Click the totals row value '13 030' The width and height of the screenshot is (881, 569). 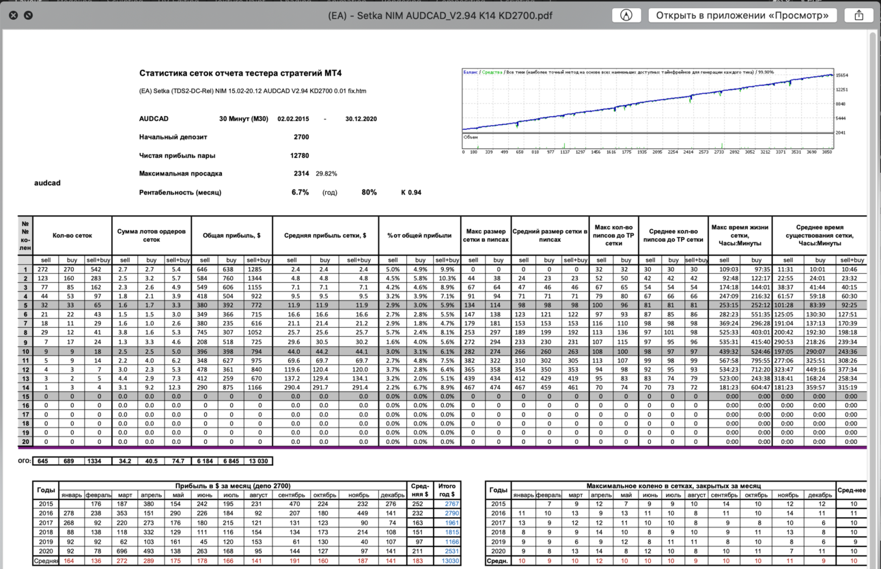(259, 461)
